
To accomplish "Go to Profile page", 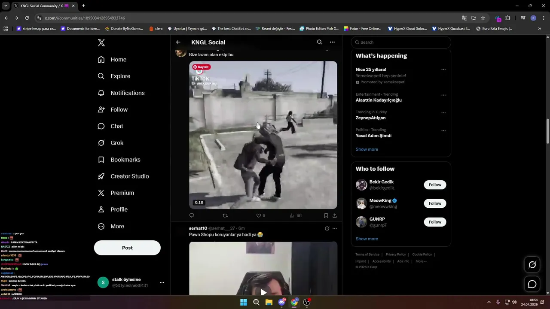I will 113,209.
